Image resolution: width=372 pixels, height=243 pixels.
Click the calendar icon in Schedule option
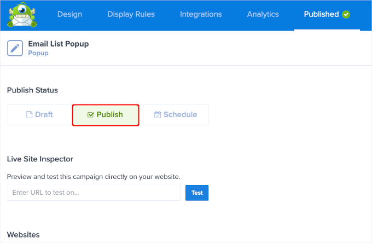[x=158, y=115]
